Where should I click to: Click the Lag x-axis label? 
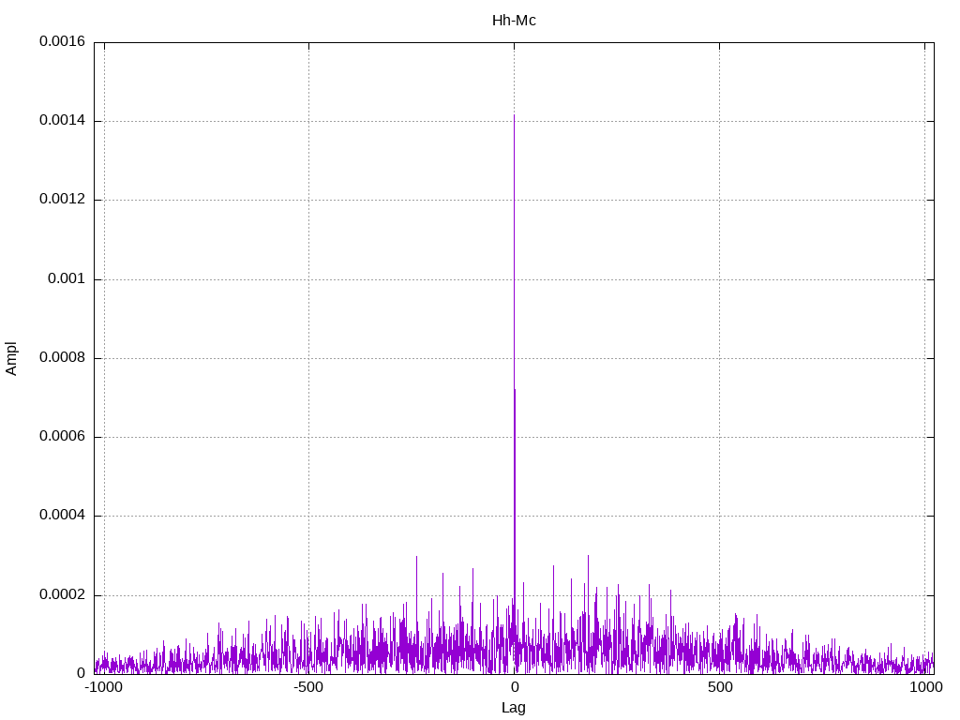(514, 708)
